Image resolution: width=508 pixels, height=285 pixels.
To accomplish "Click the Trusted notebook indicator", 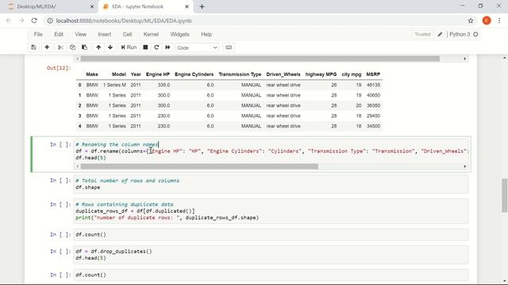I will click(x=422, y=34).
